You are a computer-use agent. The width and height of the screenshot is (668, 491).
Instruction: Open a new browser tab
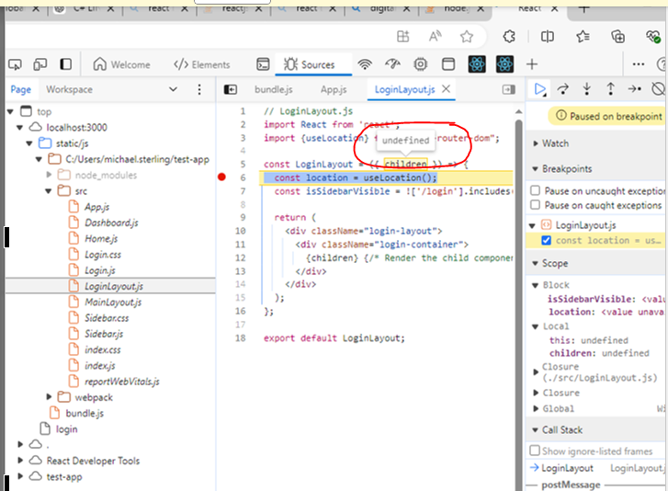pos(583,8)
